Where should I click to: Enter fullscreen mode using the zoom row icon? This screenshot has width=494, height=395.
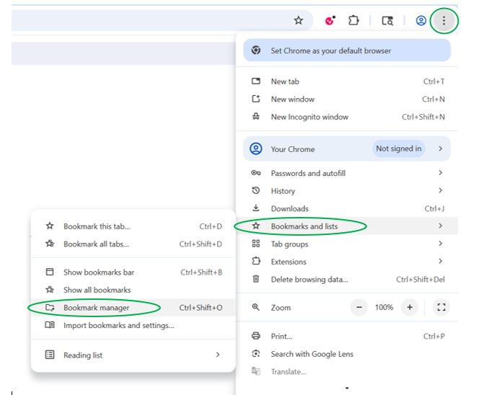441,307
